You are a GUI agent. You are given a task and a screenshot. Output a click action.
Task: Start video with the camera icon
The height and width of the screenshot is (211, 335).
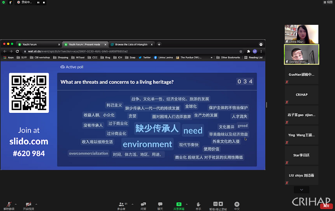(x=29, y=203)
